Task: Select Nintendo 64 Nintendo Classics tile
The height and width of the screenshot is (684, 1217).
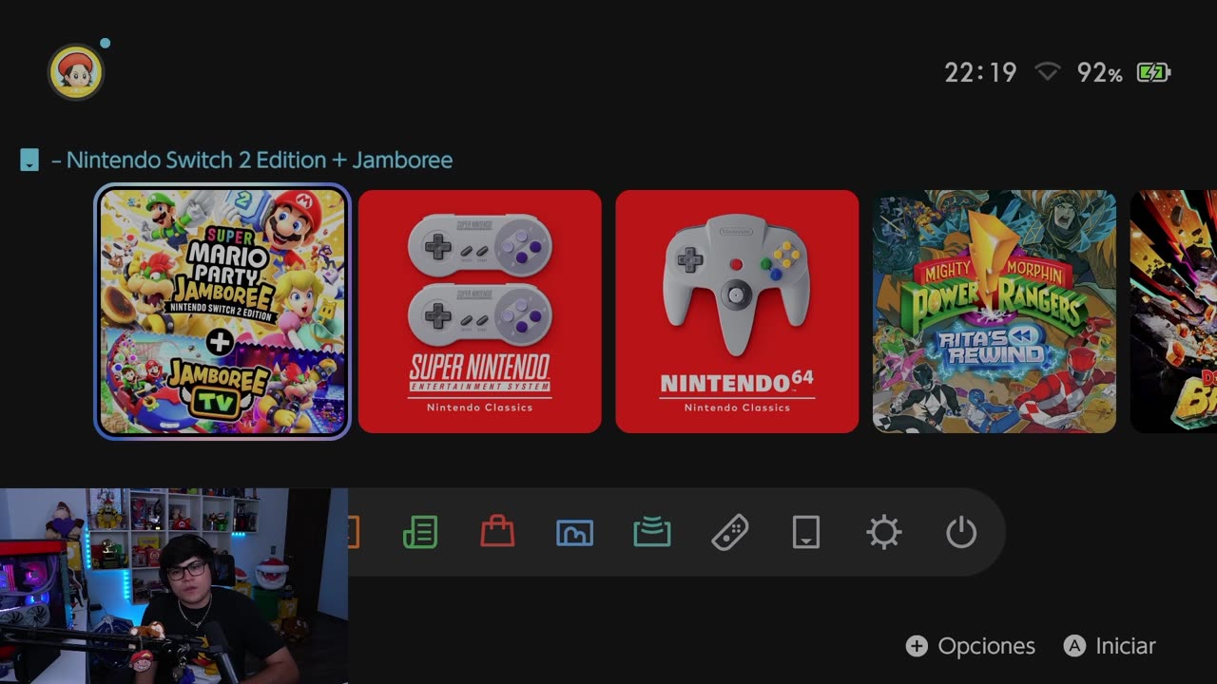Action: pyautogui.click(x=737, y=312)
